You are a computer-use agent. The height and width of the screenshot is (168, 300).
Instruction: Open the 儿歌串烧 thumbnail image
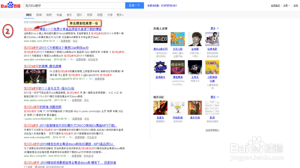pyautogui.click(x=212, y=67)
